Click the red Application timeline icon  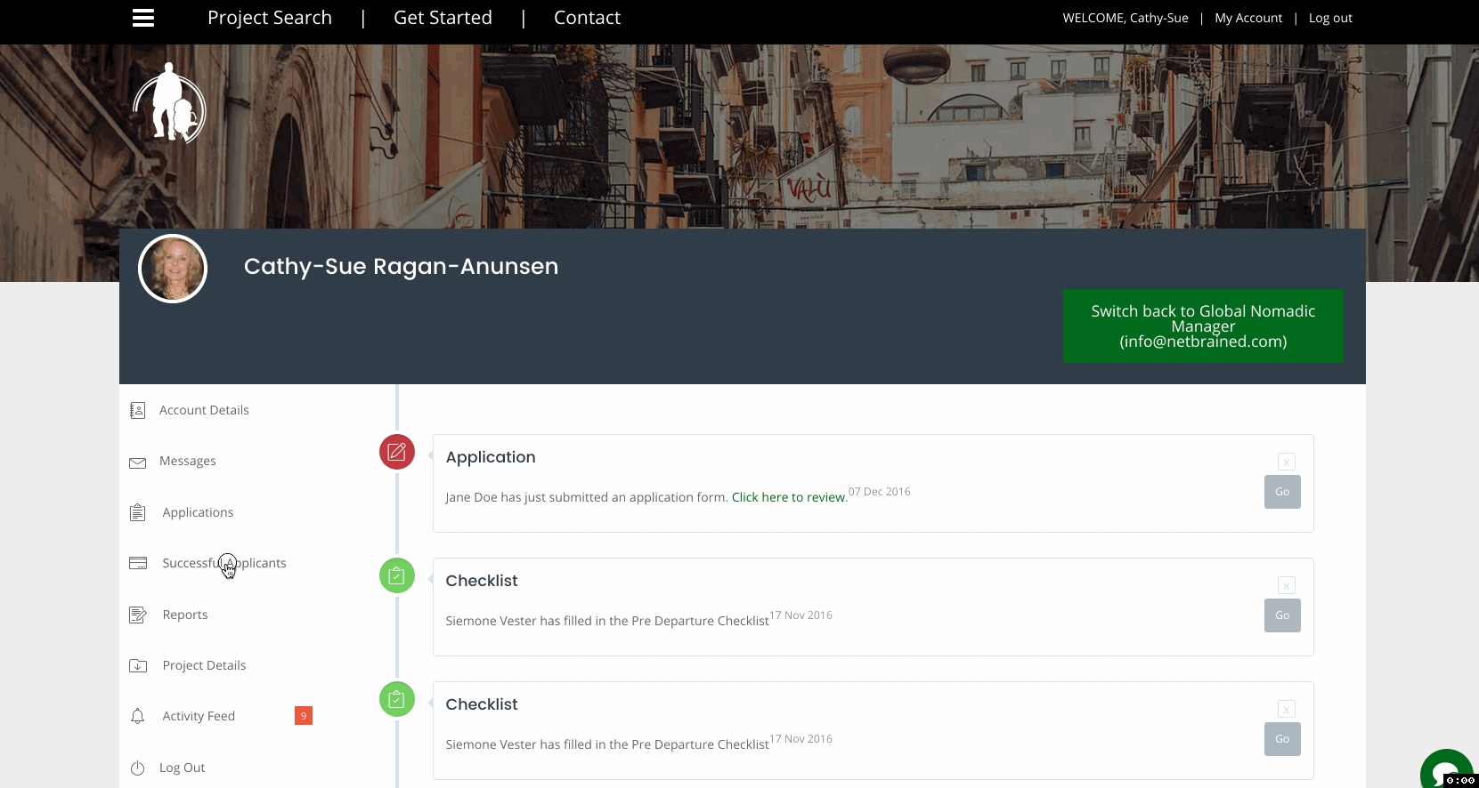tap(397, 452)
